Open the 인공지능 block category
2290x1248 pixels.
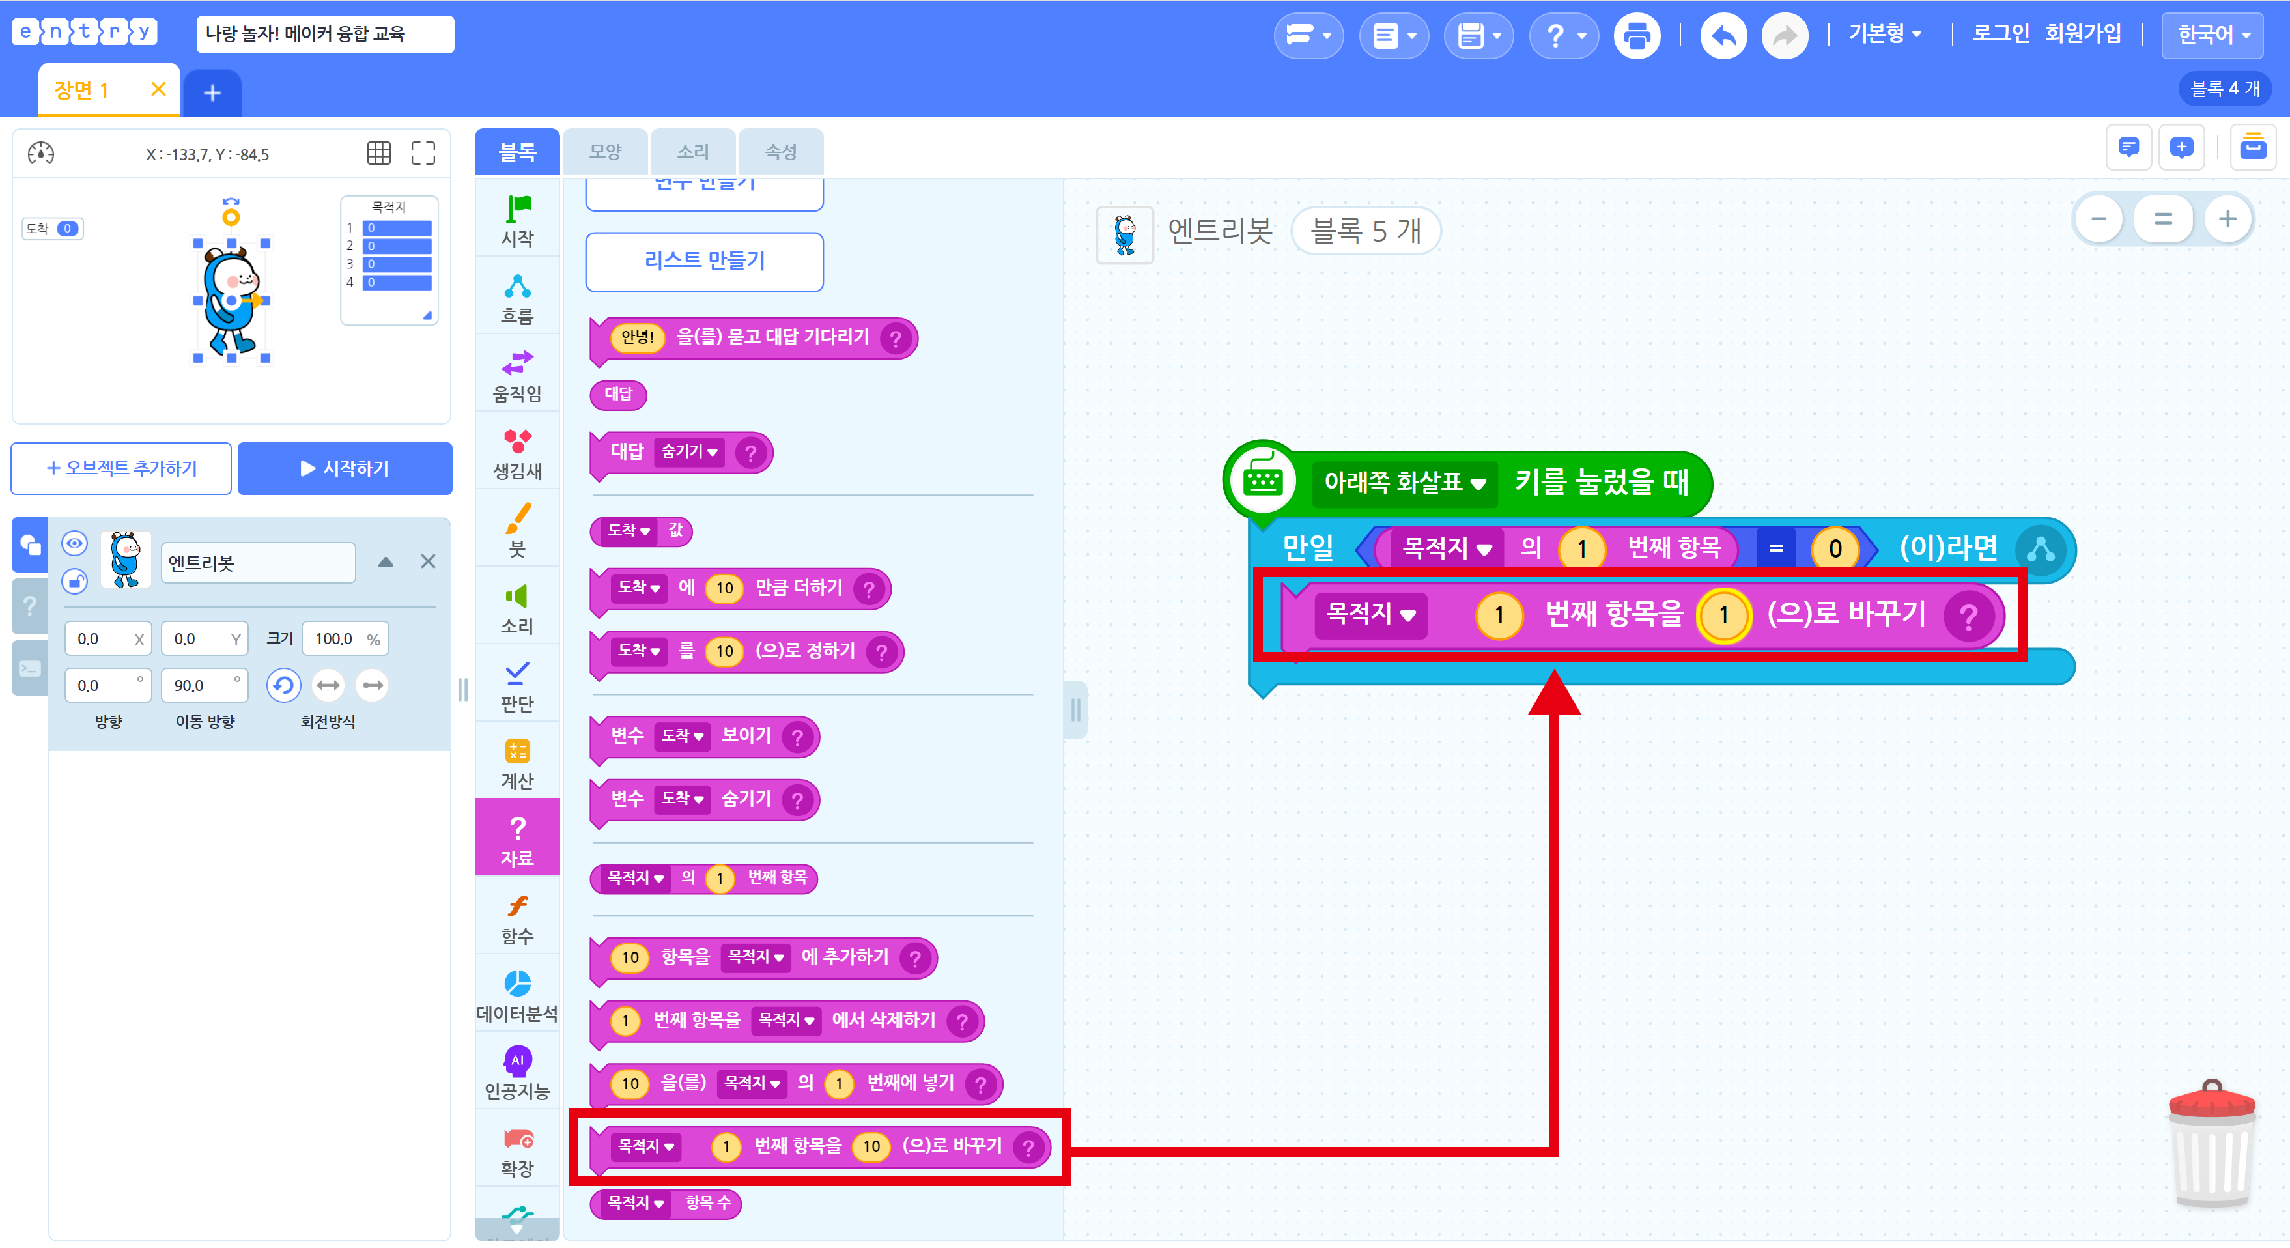click(x=516, y=1073)
